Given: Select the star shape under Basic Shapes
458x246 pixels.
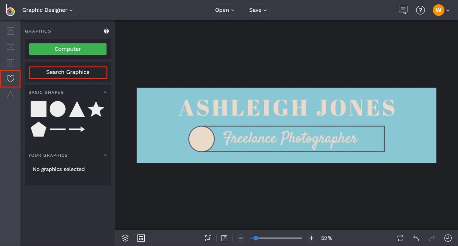Looking at the screenshot, I should tap(96, 109).
